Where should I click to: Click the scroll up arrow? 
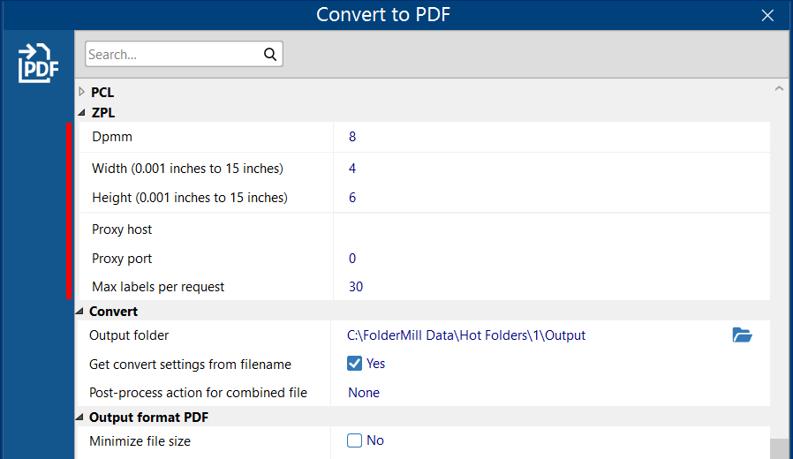click(x=779, y=88)
